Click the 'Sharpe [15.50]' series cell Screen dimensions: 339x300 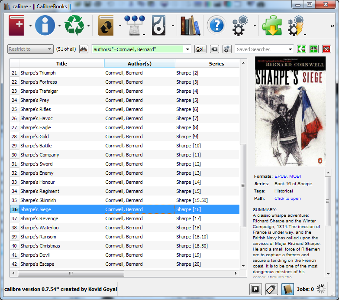point(207,200)
